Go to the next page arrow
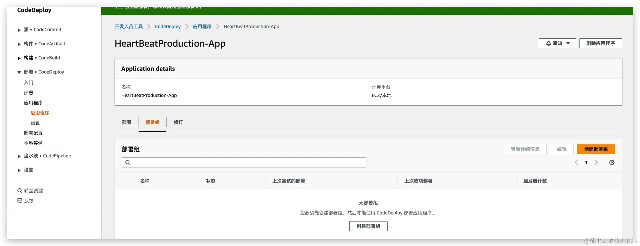This screenshot has width=640, height=246. coord(596,162)
